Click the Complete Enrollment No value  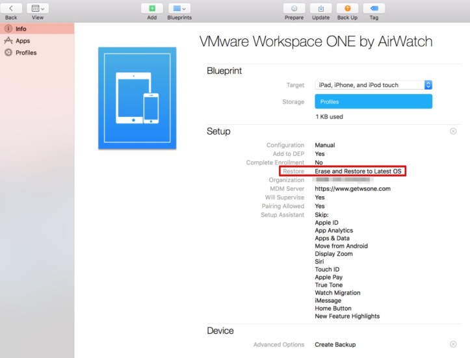click(x=319, y=162)
